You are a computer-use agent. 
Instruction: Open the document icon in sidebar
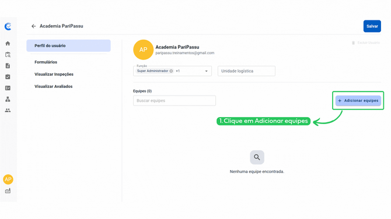tap(8, 66)
